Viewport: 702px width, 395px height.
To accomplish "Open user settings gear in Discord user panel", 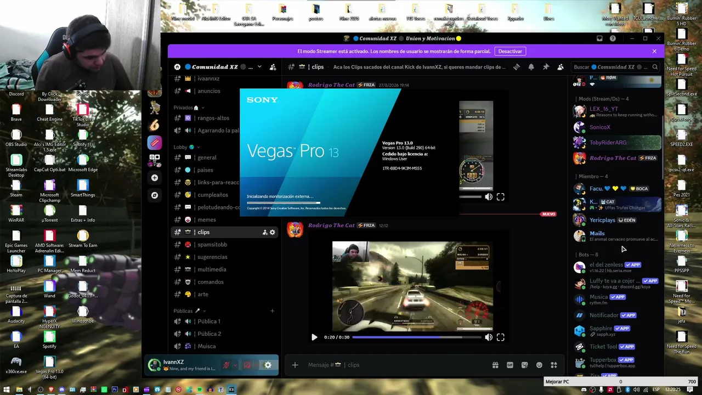I will [268, 365].
